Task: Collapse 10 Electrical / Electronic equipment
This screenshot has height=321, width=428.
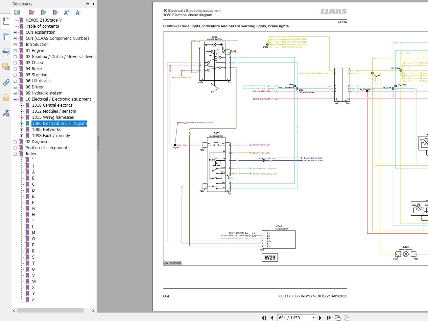Action: (x=15, y=99)
